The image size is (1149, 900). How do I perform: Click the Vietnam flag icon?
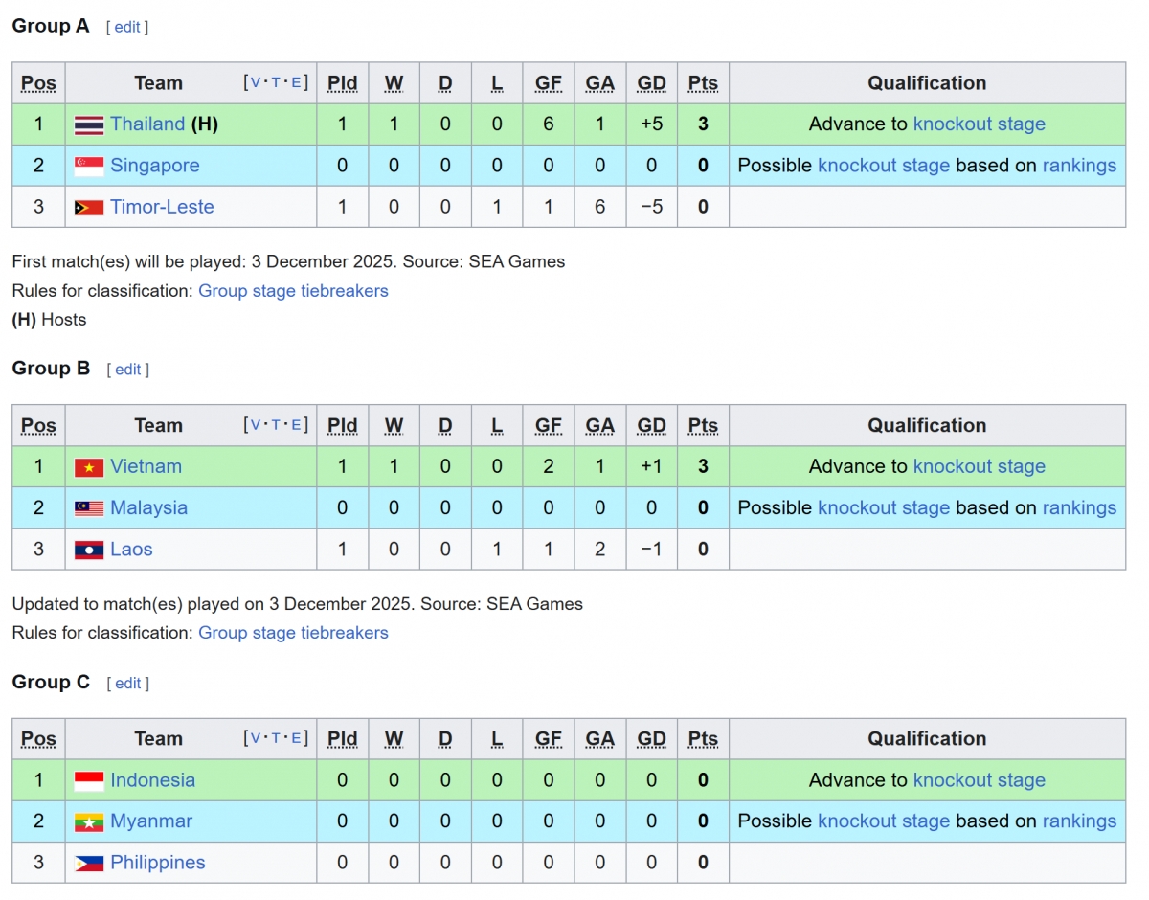pyautogui.click(x=89, y=467)
